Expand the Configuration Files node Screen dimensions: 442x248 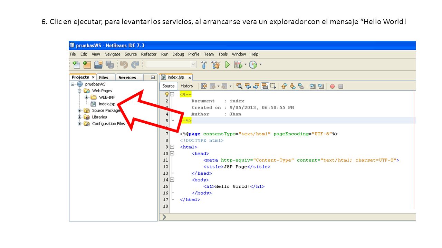(79, 124)
